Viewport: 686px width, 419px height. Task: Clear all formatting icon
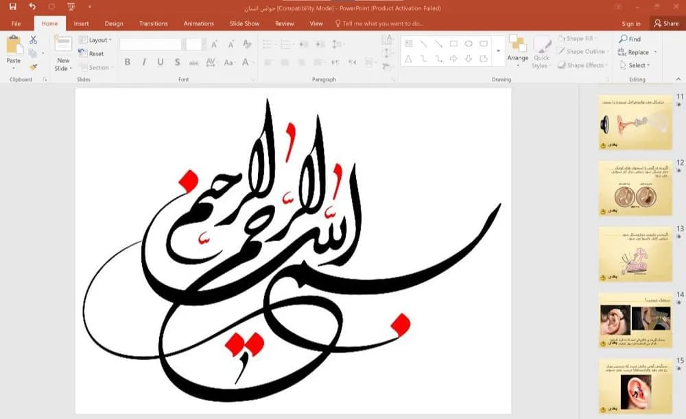pos(247,44)
